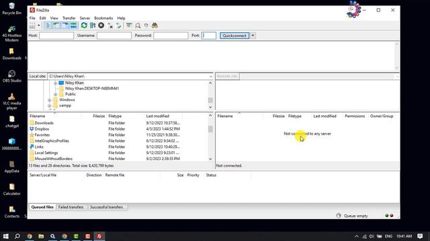Search for files with binoculars icon

(155, 25)
